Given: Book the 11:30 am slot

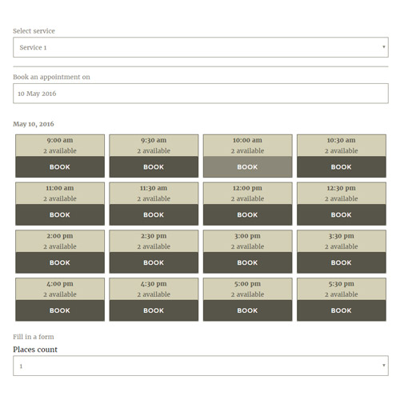Looking at the screenshot, I should [x=154, y=214].
